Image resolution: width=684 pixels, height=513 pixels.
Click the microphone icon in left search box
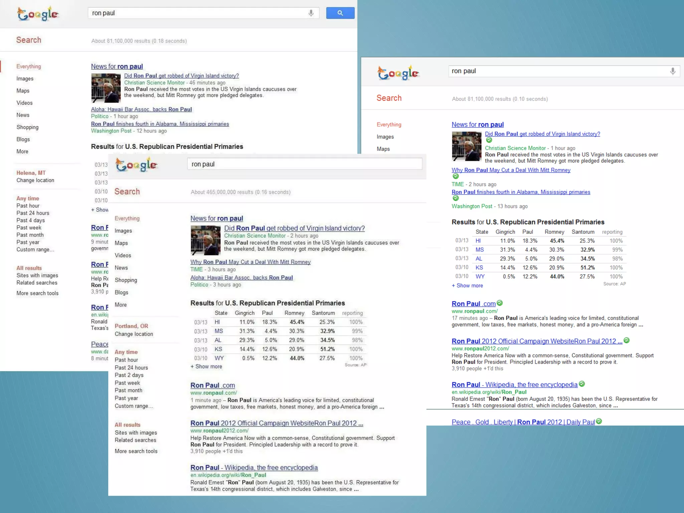tap(311, 13)
